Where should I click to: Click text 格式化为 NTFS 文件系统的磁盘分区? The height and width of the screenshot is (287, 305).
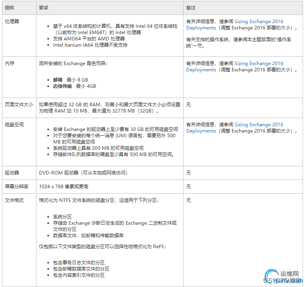point(99,200)
